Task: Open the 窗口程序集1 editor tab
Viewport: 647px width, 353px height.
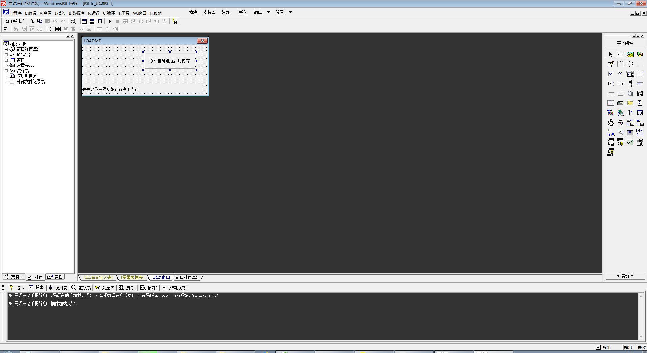Action: 187,278
